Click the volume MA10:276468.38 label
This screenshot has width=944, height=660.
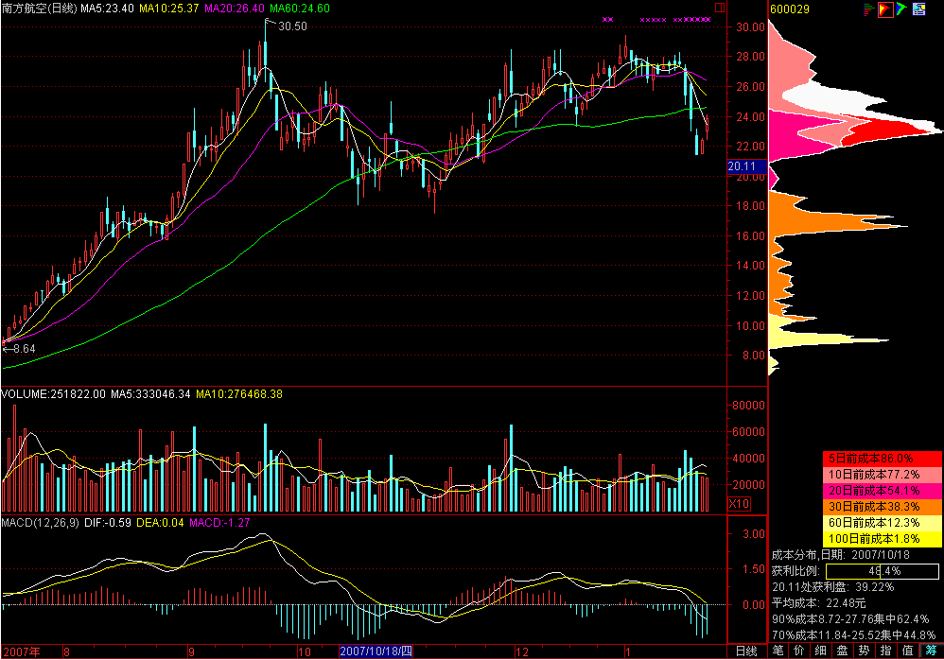click(x=239, y=394)
